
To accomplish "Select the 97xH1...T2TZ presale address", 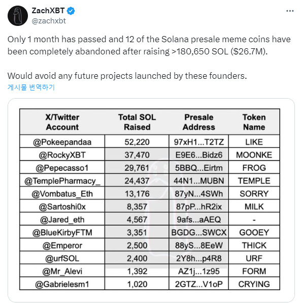I will 198,142.
